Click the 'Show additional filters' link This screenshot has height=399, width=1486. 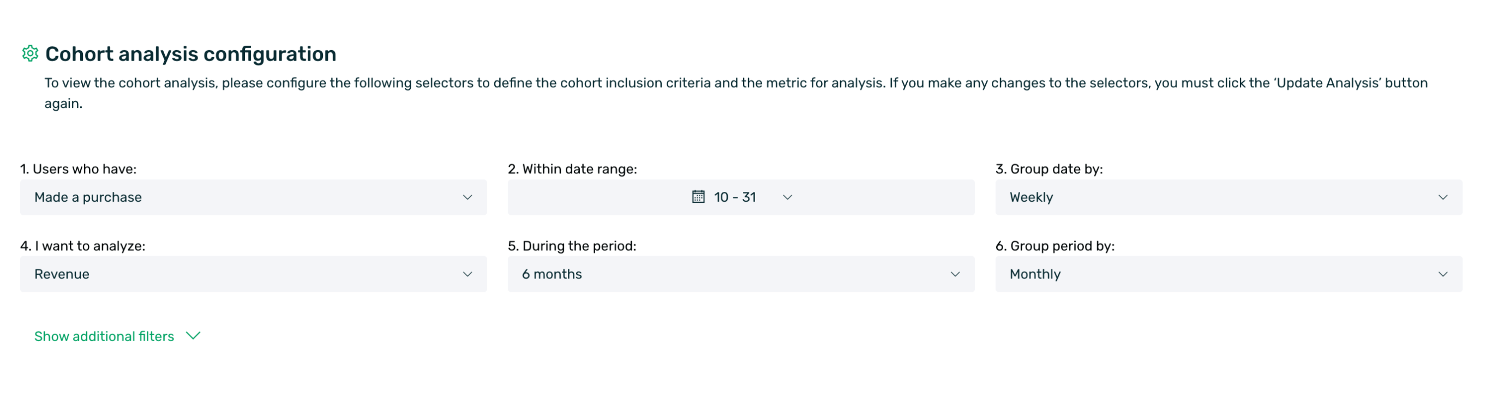pyautogui.click(x=104, y=337)
